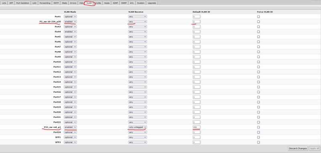Enable Force VLAN ID for P2_sw-10-224_p20
The image size is (321, 153).
click(x=258, y=22)
